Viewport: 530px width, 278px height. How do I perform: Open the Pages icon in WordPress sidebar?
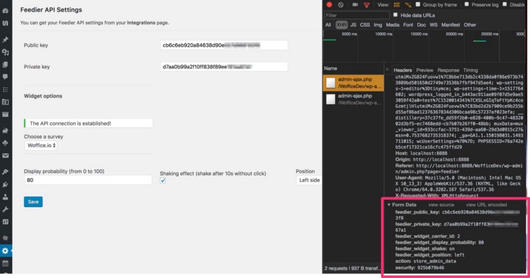(x=5, y=64)
